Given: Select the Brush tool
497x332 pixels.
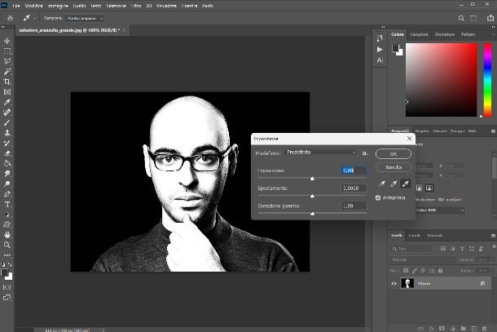Looking at the screenshot, I should click(7, 122).
